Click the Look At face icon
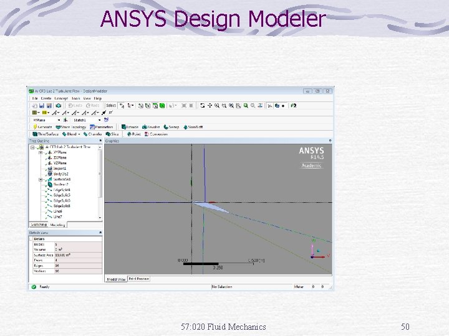Screen dimensions: 449x336 pos(293,106)
